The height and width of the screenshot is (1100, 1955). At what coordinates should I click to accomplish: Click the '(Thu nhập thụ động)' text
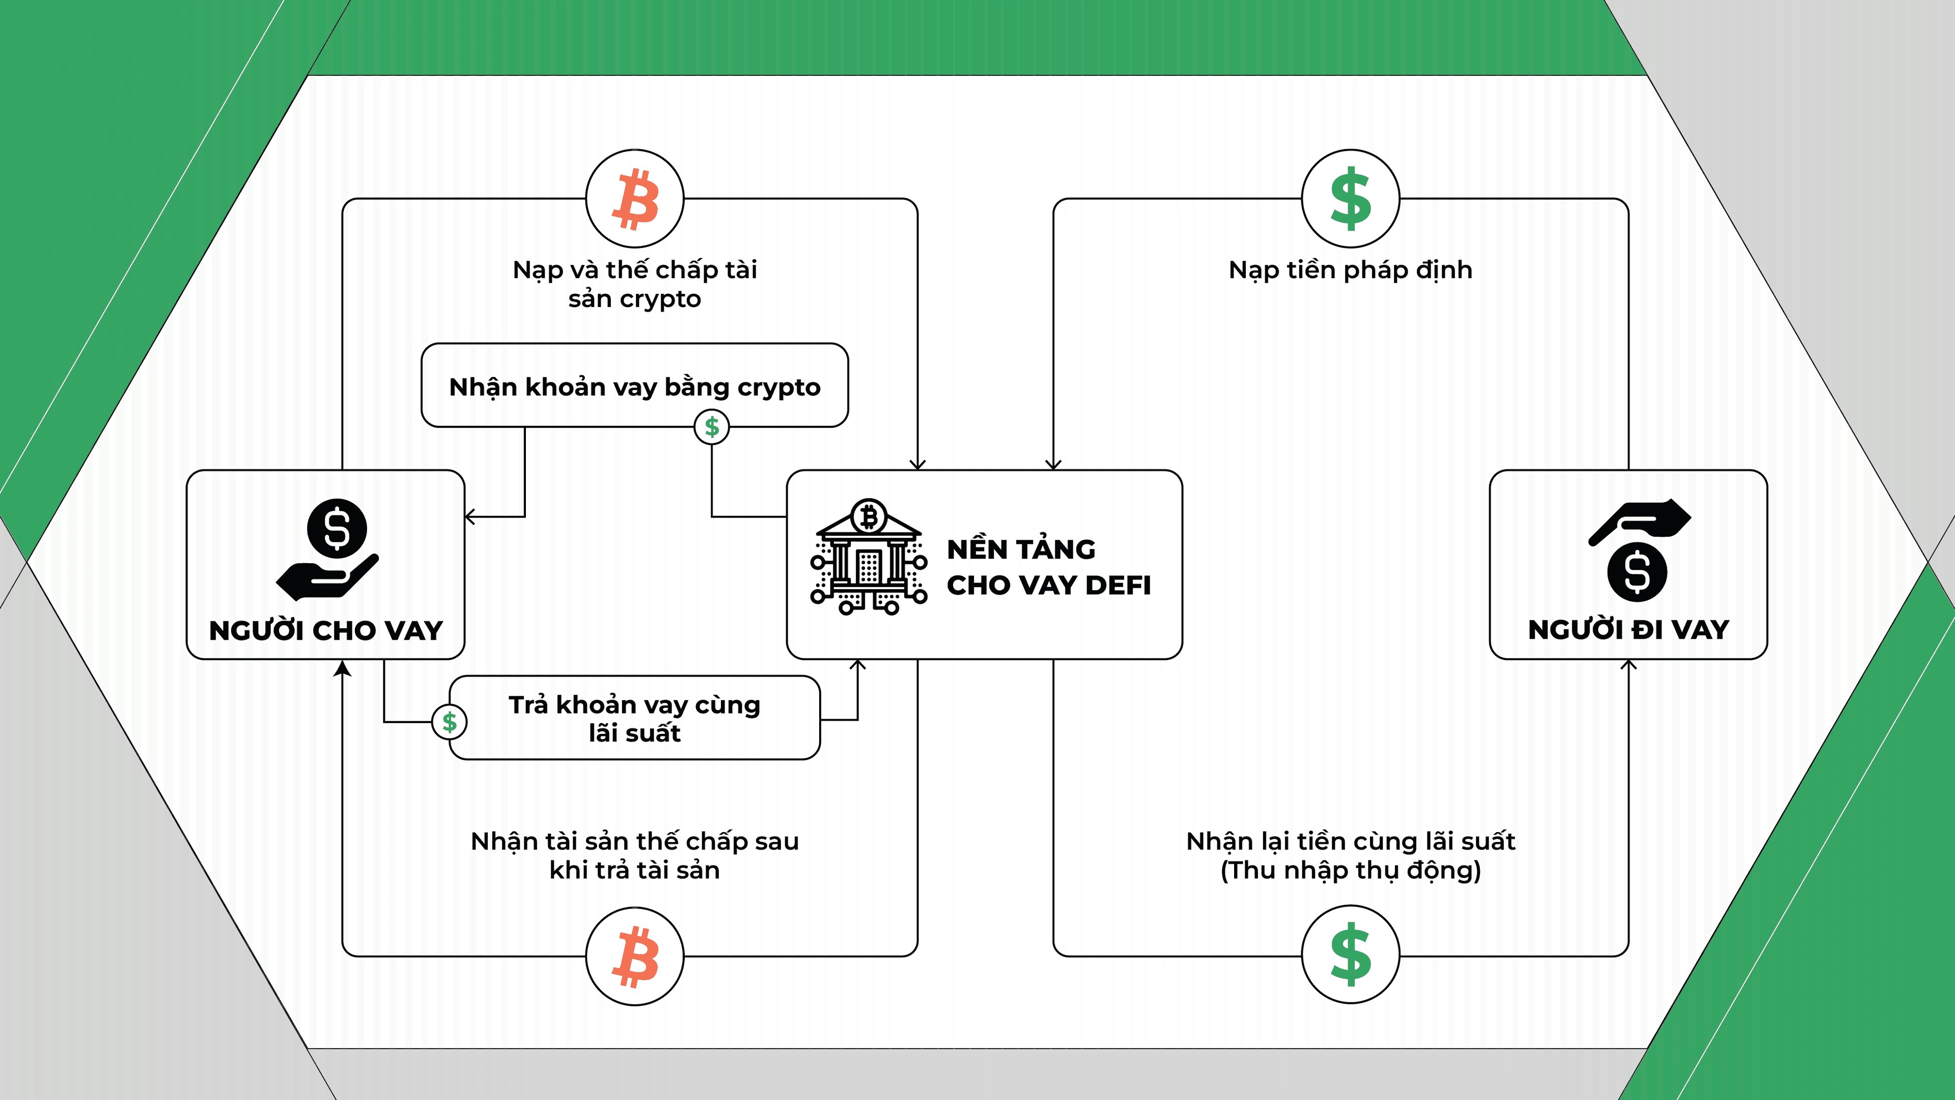pyautogui.click(x=1350, y=870)
